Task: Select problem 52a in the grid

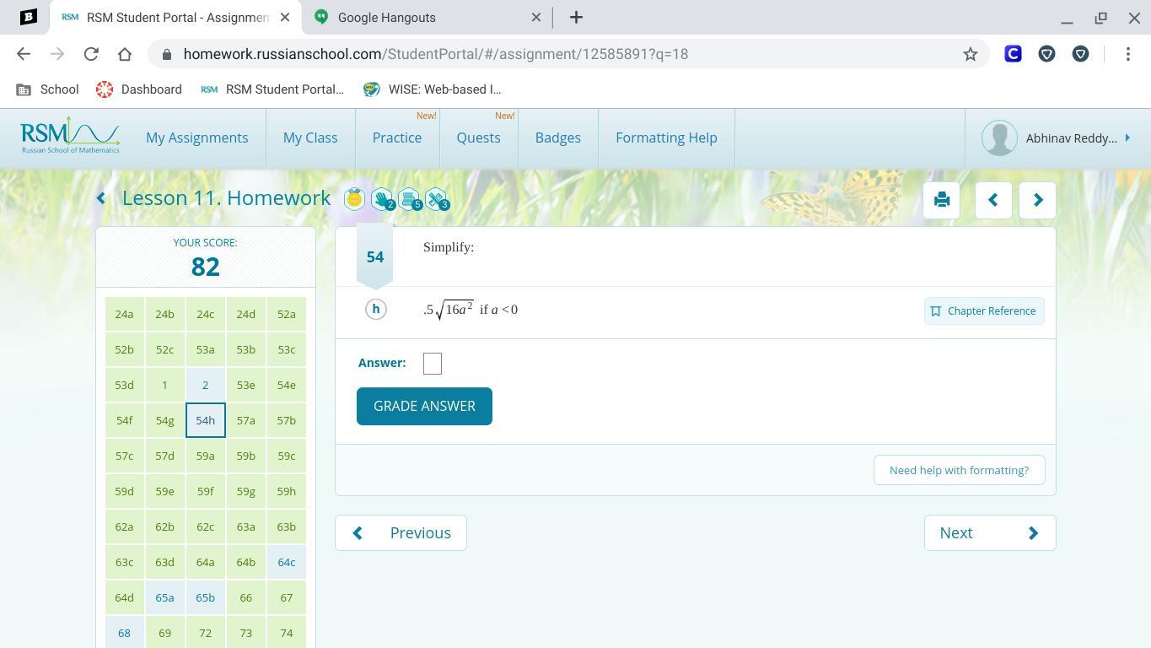Action: [287, 314]
